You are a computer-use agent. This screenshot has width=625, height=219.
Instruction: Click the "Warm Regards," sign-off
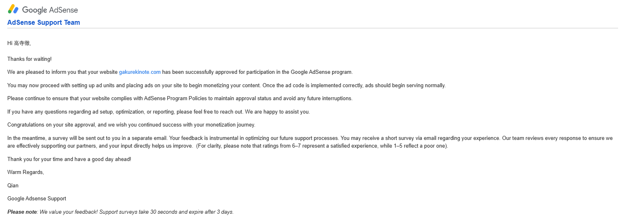coord(26,172)
